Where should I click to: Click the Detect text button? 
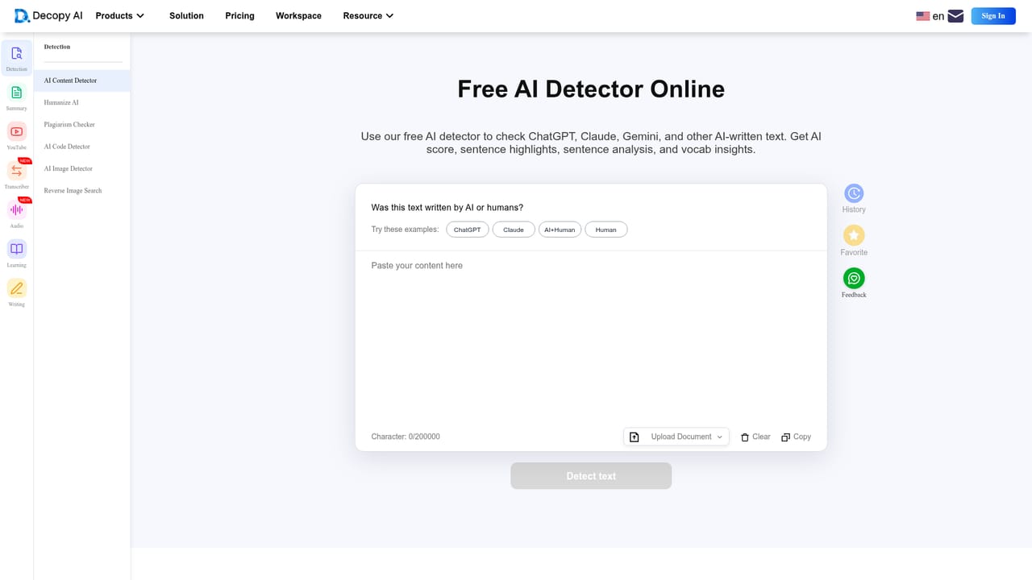(591, 476)
